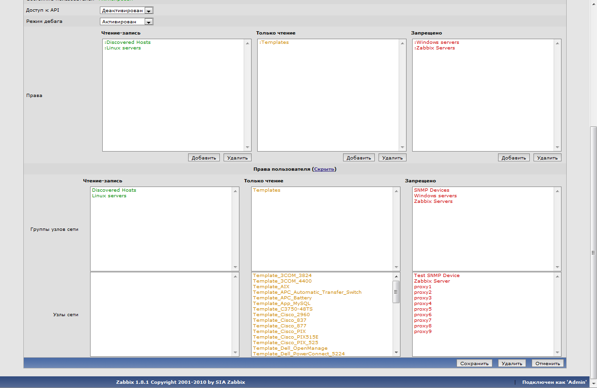597x388 pixels.
Task: Click Удалить under the Права Чтение-запись list
Action: tap(238, 158)
